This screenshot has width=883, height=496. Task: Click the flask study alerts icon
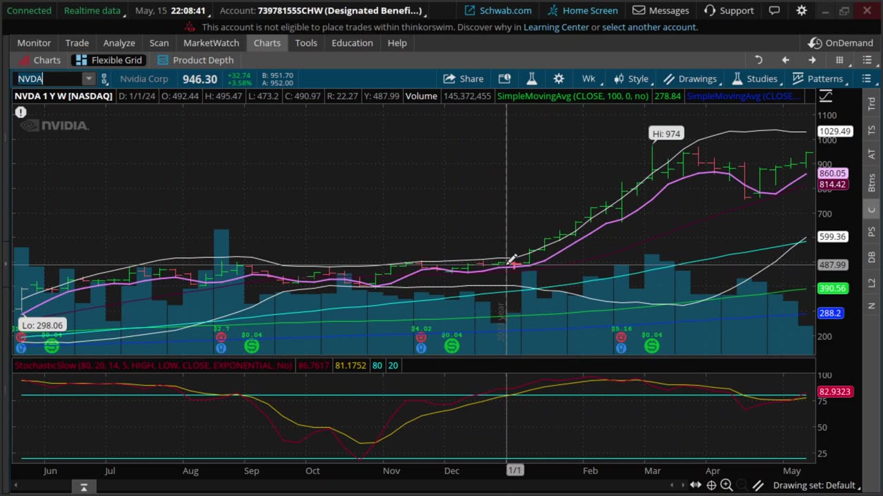coord(532,79)
